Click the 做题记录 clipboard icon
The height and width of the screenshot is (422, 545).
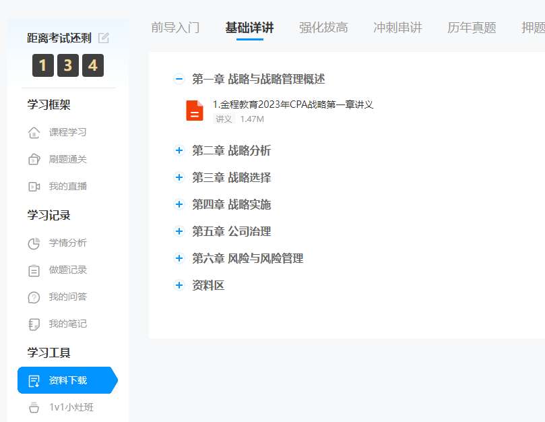point(34,270)
